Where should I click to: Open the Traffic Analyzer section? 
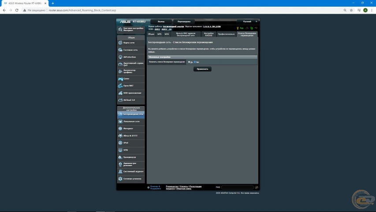(130, 72)
